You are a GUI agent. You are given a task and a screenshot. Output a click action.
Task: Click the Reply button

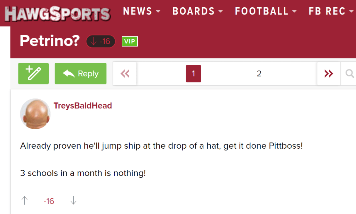80,74
